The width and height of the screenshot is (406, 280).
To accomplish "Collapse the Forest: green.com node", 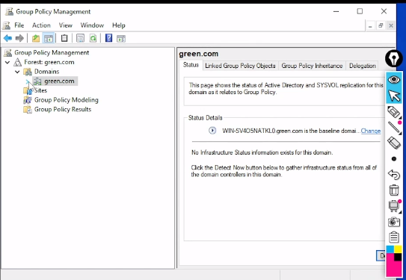I will (7, 62).
